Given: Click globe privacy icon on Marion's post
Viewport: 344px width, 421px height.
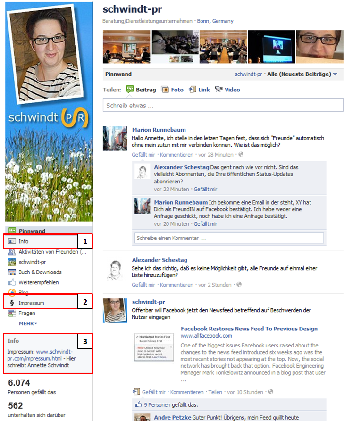Looking at the screenshot, I should (241, 154).
